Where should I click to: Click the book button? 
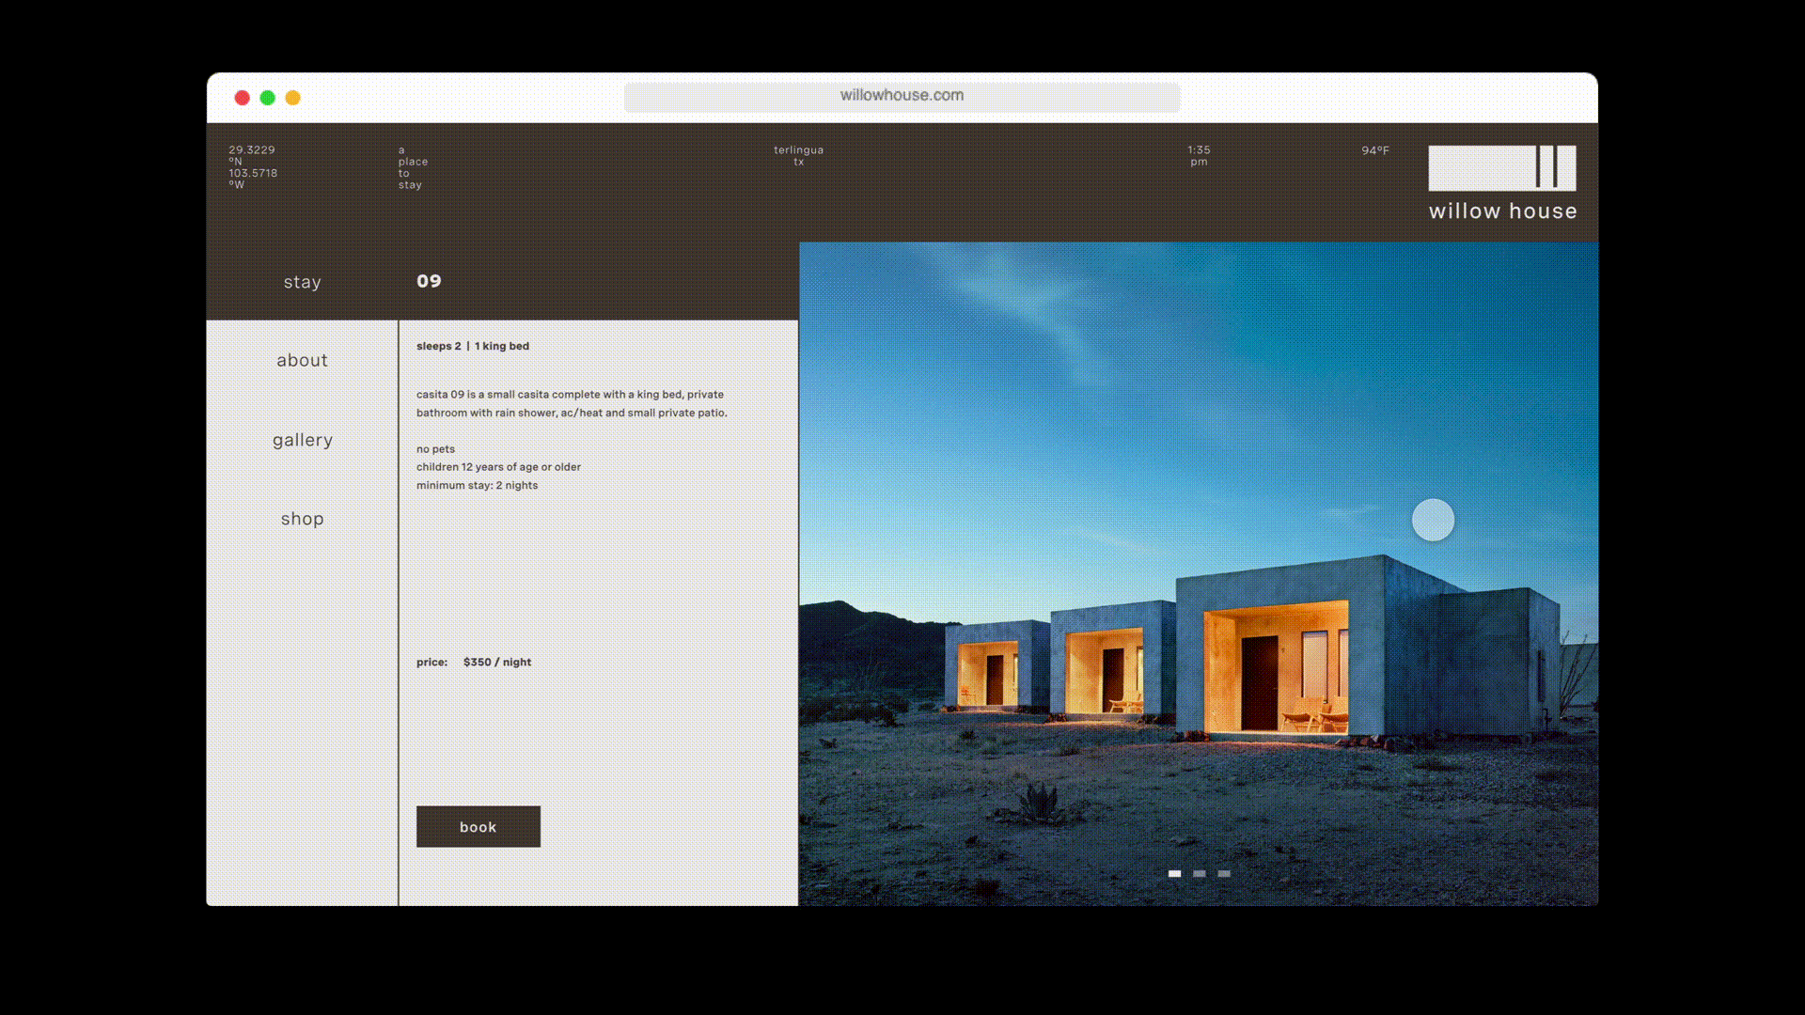[x=478, y=826]
